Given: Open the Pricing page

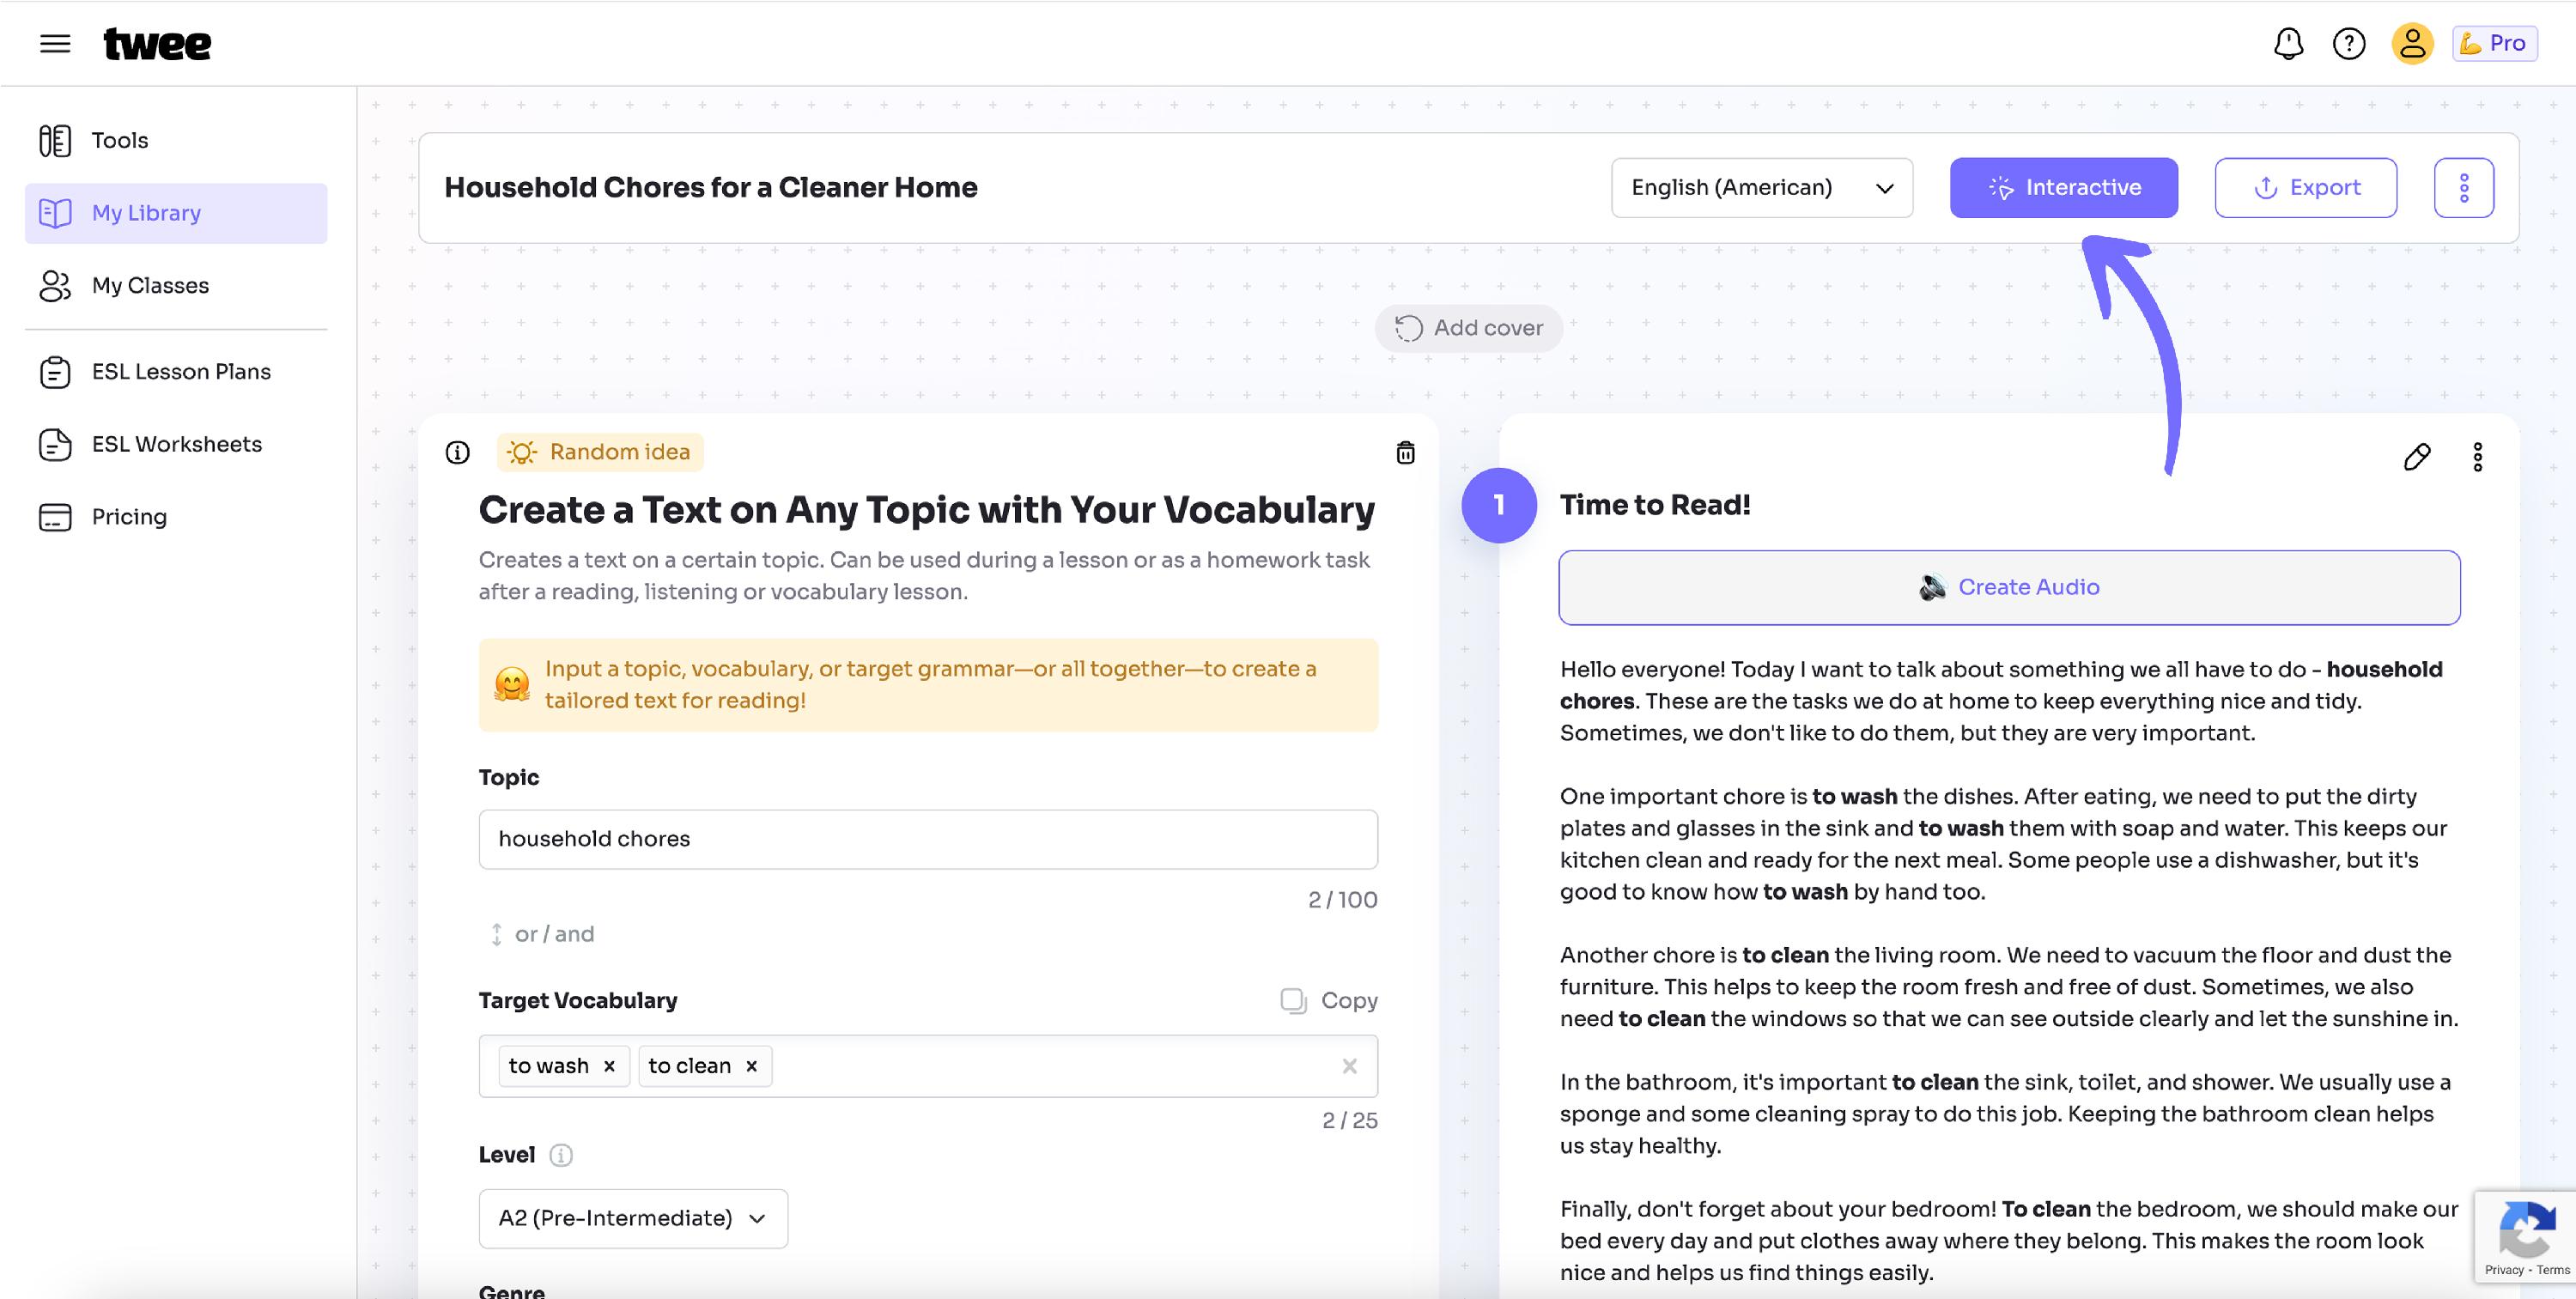Looking at the screenshot, I should coord(176,517).
